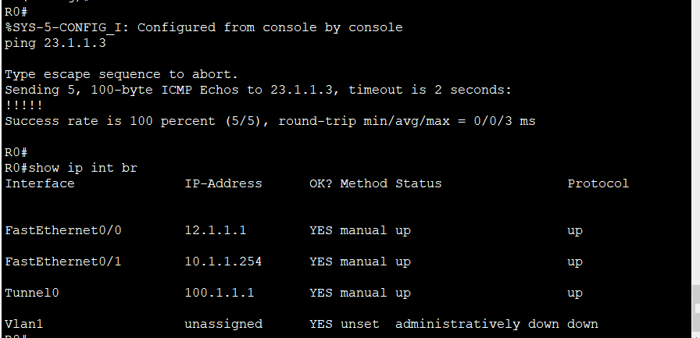Click the Tunnel0 address 100.1.1.1
Image resolution: width=700 pixels, height=338 pixels.
[220, 293]
